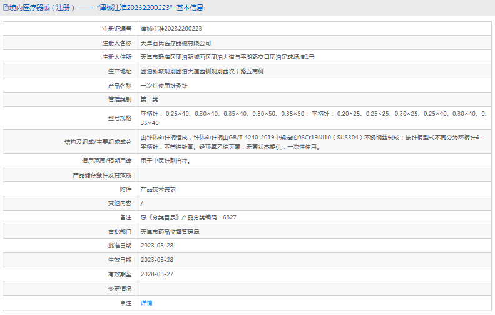Click the 第二类 management category value
This screenshot has height=315, width=495.
click(150, 99)
